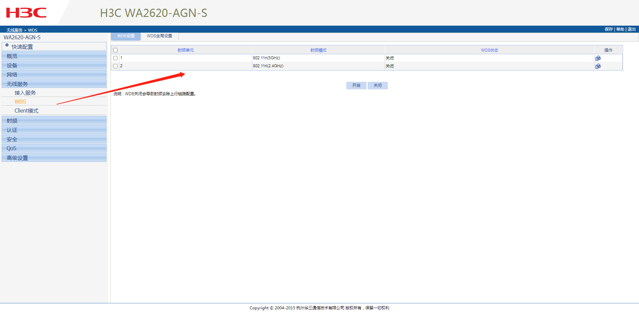
Task: Click the 快速配置 diamond icon
Action: [7, 45]
